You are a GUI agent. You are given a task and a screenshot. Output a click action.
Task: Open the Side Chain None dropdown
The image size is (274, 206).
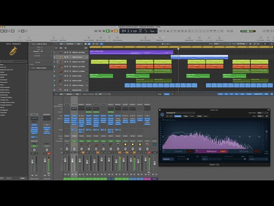click(x=262, y=113)
